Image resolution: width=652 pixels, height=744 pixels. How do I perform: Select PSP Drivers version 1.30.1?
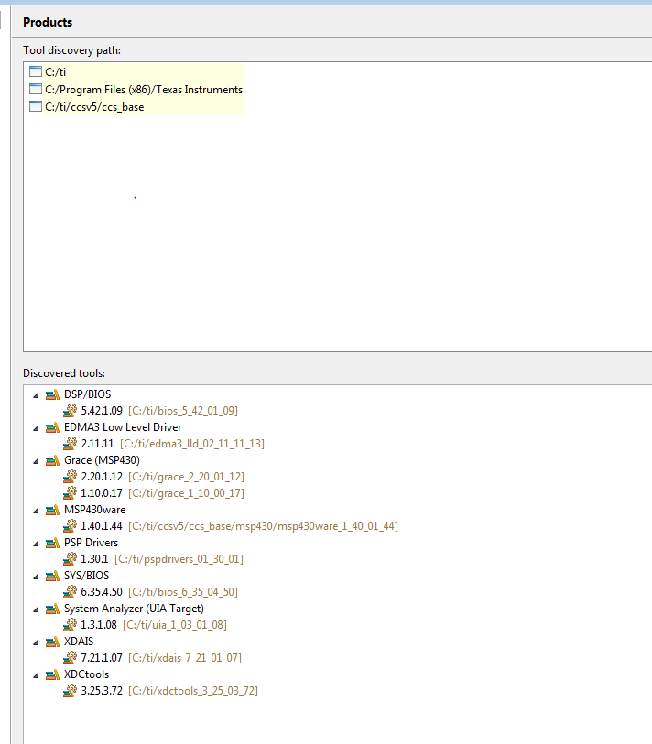point(94,559)
